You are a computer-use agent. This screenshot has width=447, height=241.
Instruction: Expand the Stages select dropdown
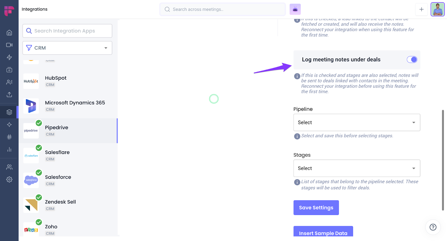pos(356,168)
